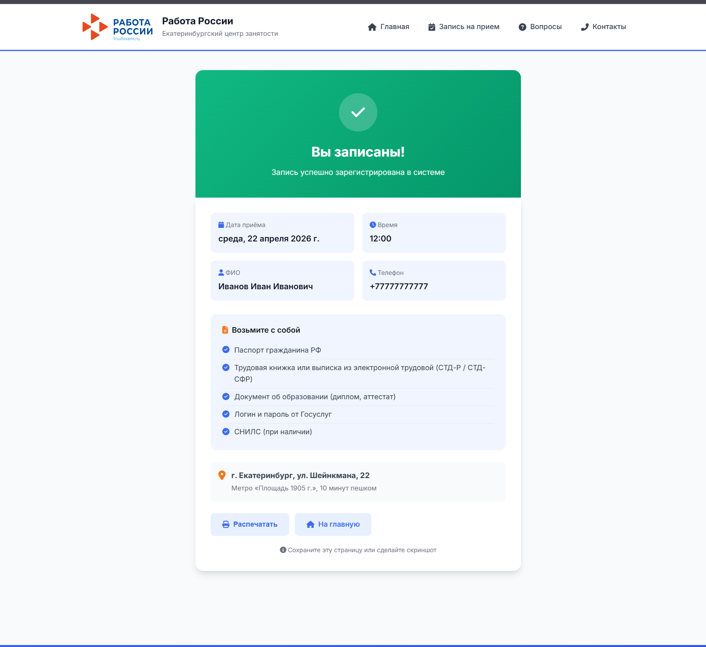Go to Запись на прием in navigation
Image resolution: width=706 pixels, height=647 pixels.
(463, 27)
